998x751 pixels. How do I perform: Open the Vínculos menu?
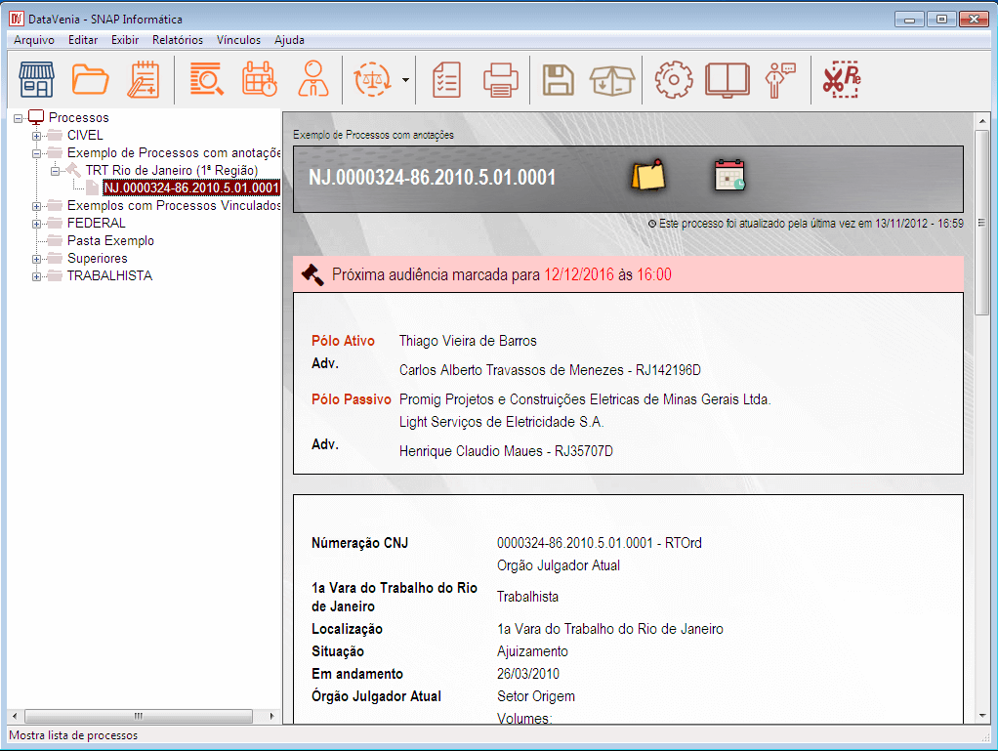click(x=238, y=40)
